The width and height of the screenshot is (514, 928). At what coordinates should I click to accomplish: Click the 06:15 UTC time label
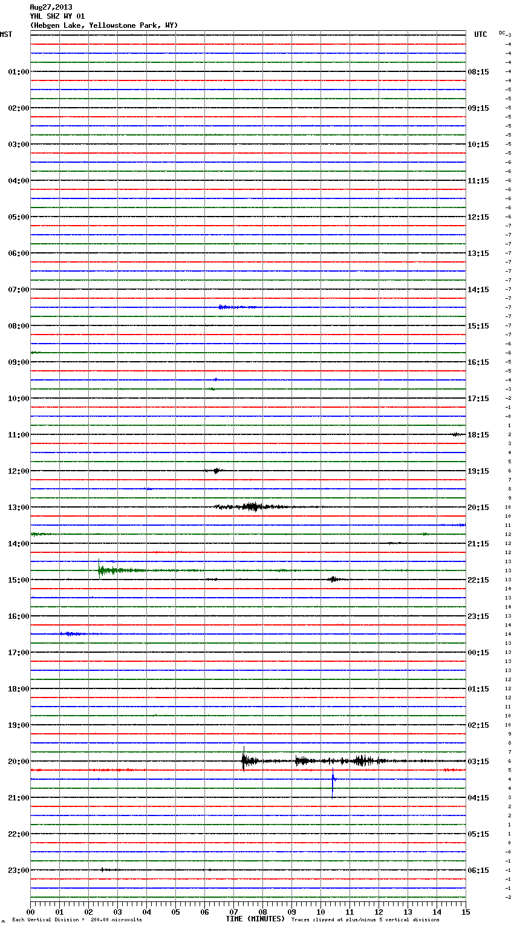(x=478, y=870)
